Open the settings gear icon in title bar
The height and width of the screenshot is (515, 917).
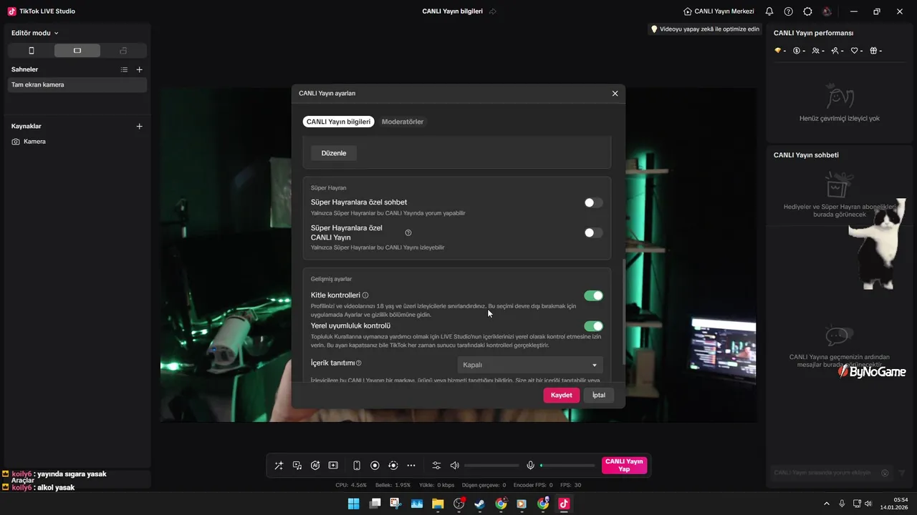tap(808, 11)
